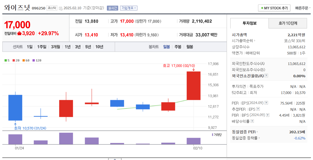Click the 동일업종 PER value 202.15배
The height and width of the screenshot is (160, 313).
pyautogui.click(x=297, y=132)
